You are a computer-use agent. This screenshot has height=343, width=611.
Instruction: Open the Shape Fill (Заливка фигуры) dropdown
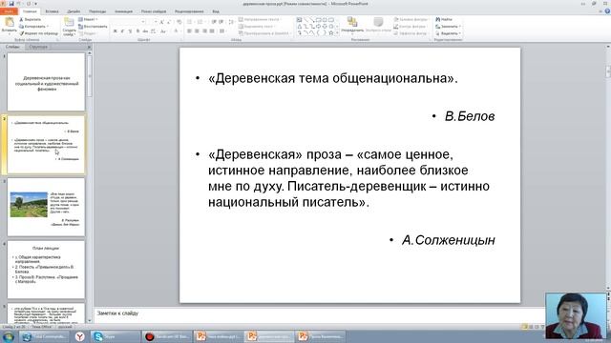click(411, 19)
